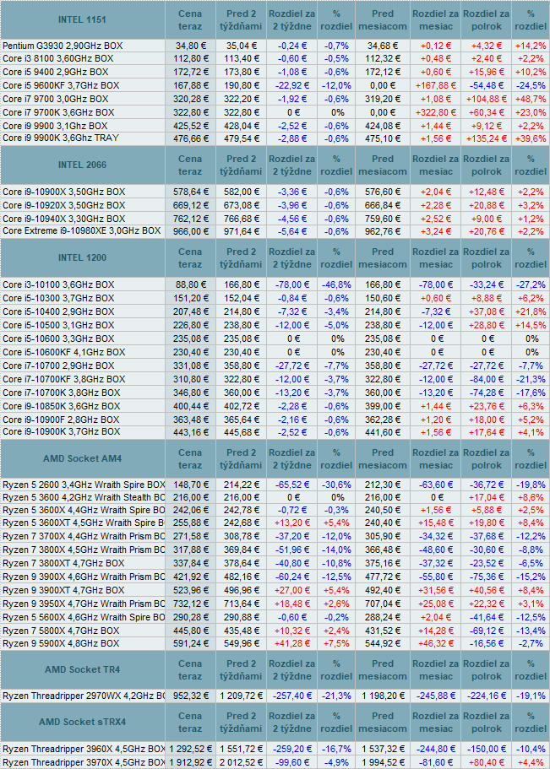Screen dimensions: 550x769
Task: Click the AMD Socket sTRX4 section header
Action: point(82,723)
